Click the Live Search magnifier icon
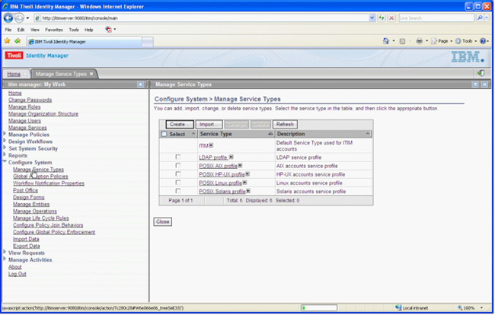The height and width of the screenshot is (315, 495). tap(480, 18)
